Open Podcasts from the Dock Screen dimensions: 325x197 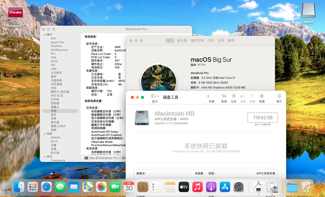211,187
